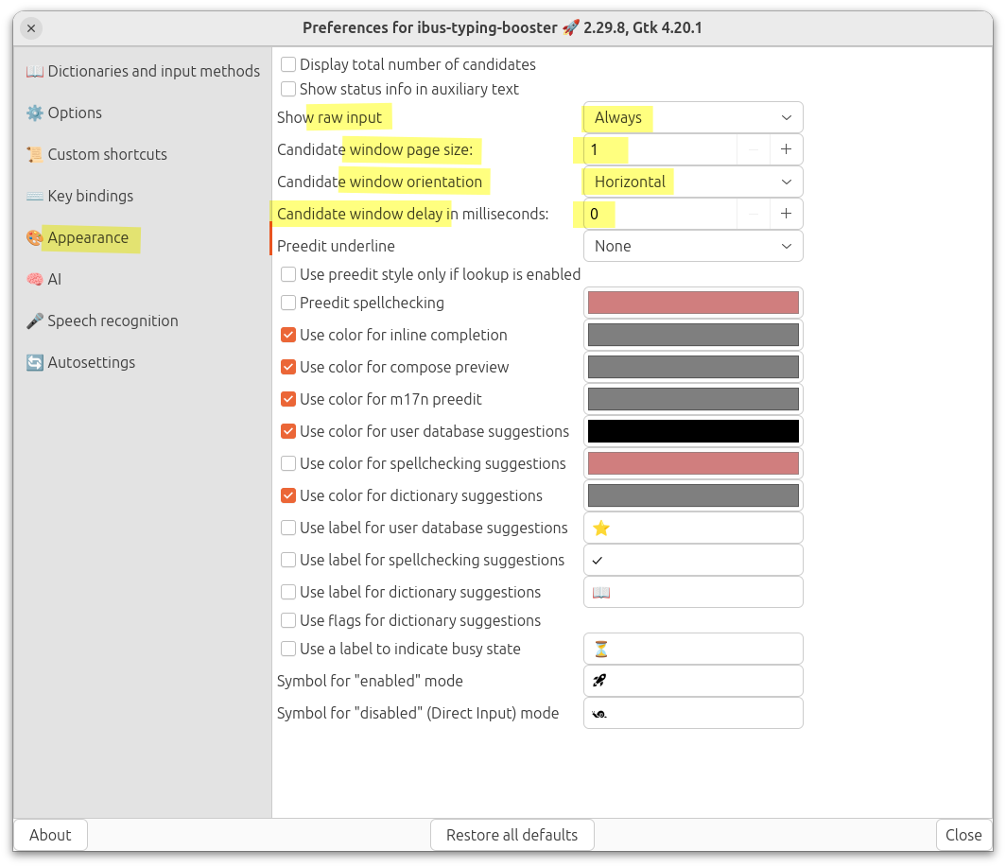Viewport: 1006px width, 867px height.
Task: Uncheck Use color for inline completion
Action: coord(288,336)
